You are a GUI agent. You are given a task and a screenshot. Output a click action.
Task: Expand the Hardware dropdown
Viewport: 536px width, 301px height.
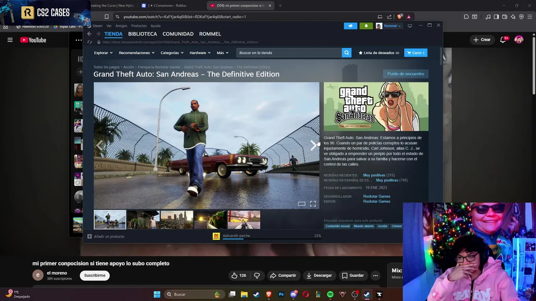click(200, 53)
